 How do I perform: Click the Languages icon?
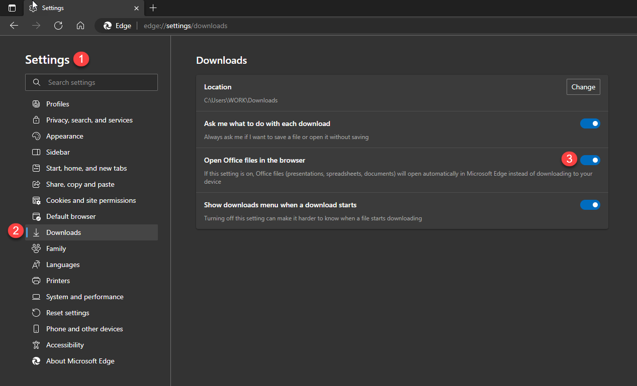coord(36,265)
